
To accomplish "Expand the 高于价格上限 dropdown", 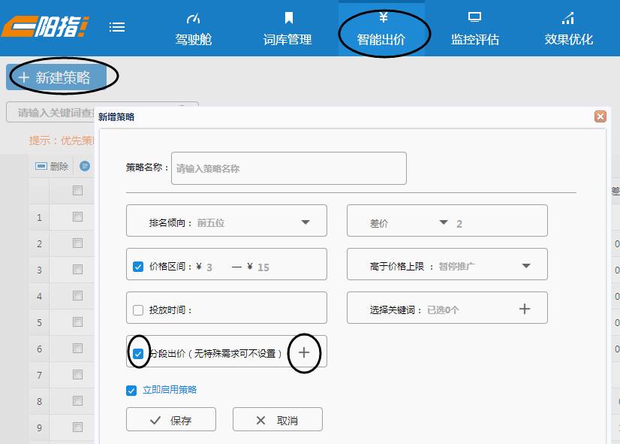I will (x=526, y=266).
